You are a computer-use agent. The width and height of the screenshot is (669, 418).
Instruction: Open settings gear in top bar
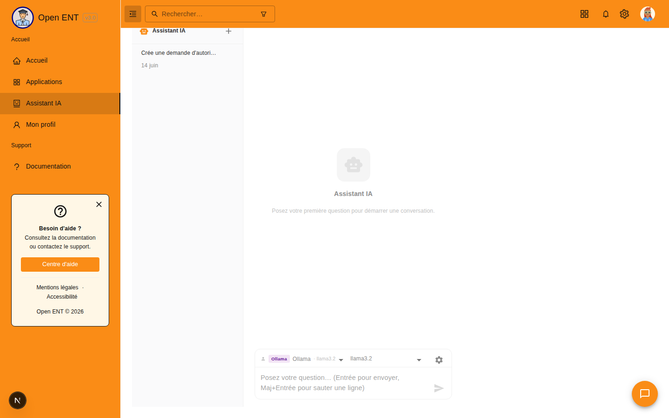624,14
